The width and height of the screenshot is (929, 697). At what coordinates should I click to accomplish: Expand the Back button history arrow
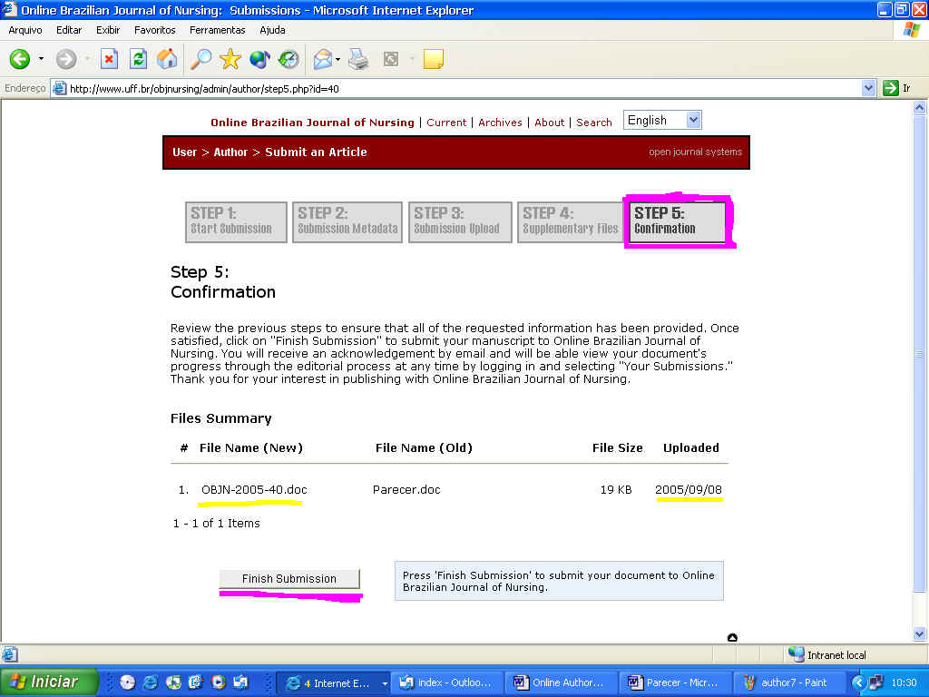pyautogui.click(x=41, y=60)
